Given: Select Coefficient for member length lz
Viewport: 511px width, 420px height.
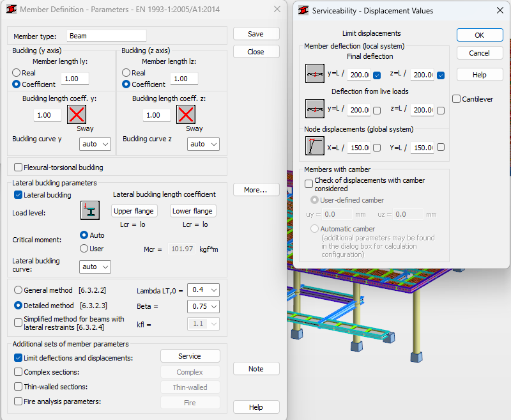Looking at the screenshot, I should (126, 84).
